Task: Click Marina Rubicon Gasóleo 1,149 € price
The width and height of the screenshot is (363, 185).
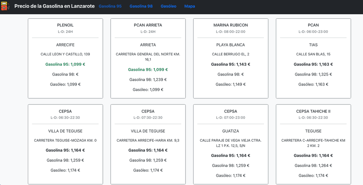Action: (x=231, y=84)
